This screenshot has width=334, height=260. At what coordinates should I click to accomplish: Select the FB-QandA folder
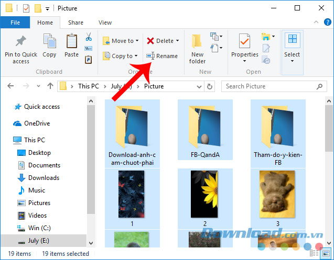205,130
